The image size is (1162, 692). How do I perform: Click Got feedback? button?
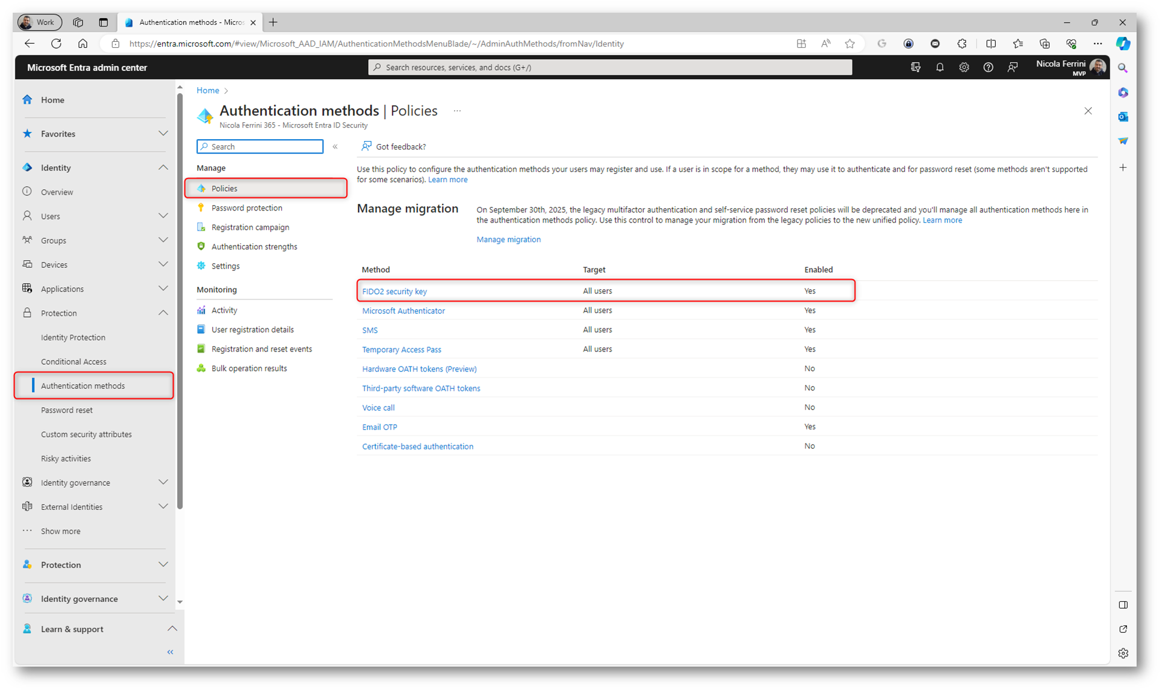(x=394, y=147)
